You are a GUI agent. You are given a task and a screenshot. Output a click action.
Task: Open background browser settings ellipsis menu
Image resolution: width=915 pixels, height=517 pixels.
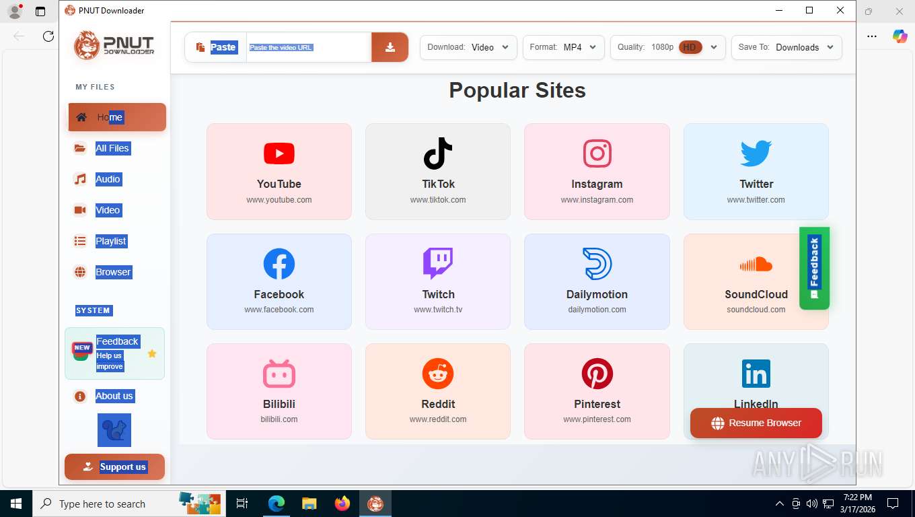click(x=872, y=36)
